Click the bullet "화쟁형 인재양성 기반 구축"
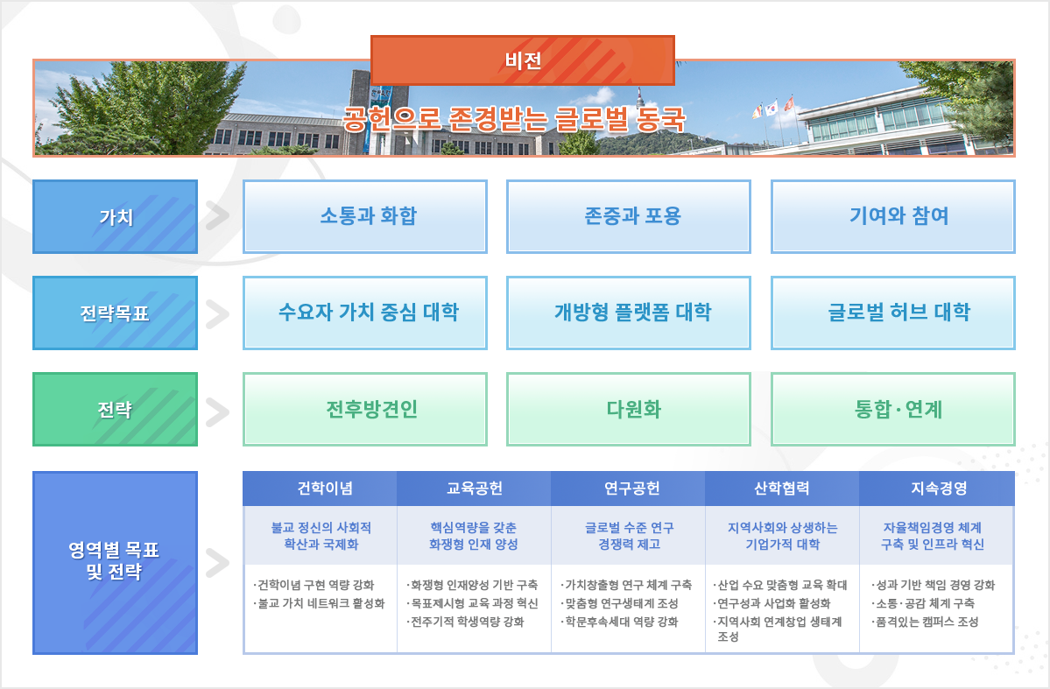Image resolution: width=1050 pixels, height=689 pixels. [x=472, y=585]
